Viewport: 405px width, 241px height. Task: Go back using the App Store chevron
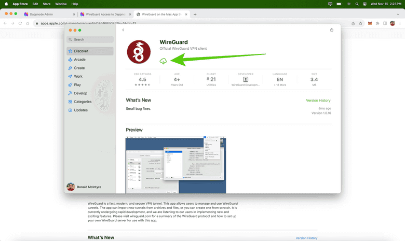click(x=123, y=30)
